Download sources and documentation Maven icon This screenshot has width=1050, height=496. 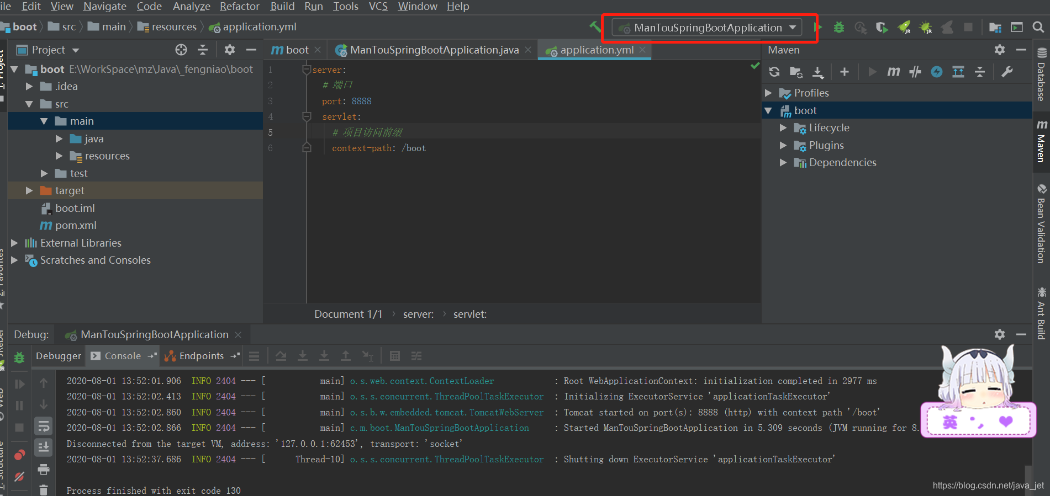coord(818,72)
